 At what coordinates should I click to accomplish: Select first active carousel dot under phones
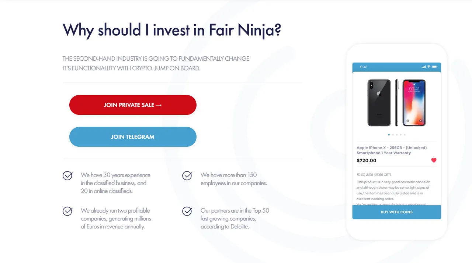(x=389, y=135)
